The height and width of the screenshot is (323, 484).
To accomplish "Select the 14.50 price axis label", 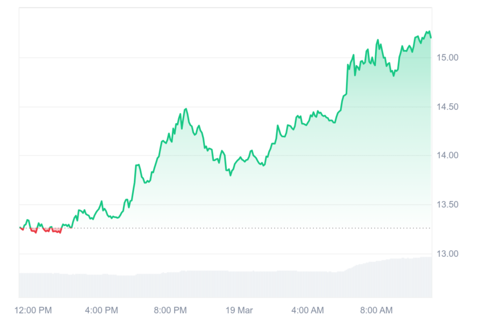I will pyautogui.click(x=447, y=107).
